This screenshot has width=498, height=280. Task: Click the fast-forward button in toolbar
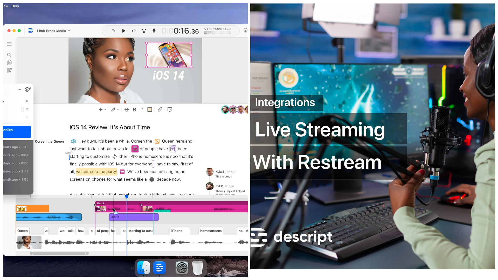click(x=134, y=30)
